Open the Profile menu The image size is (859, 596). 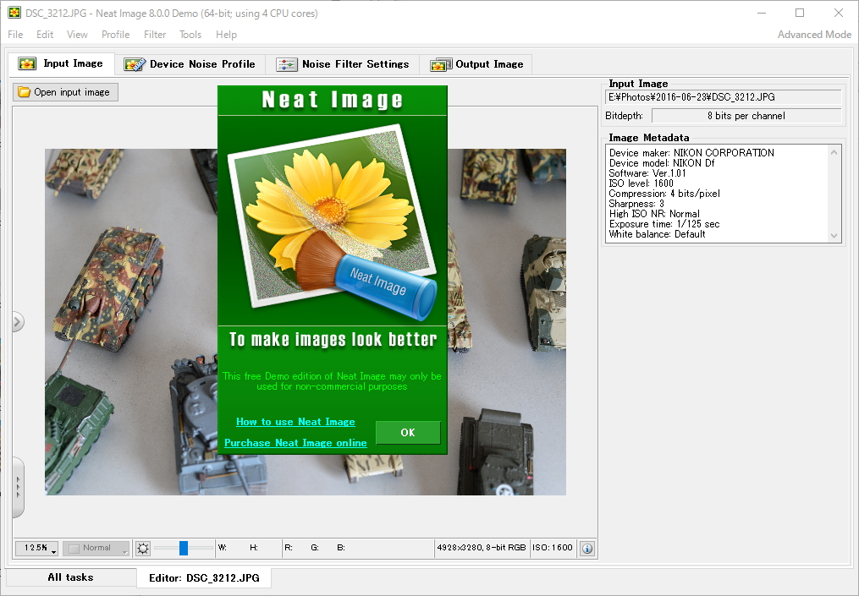coord(115,35)
